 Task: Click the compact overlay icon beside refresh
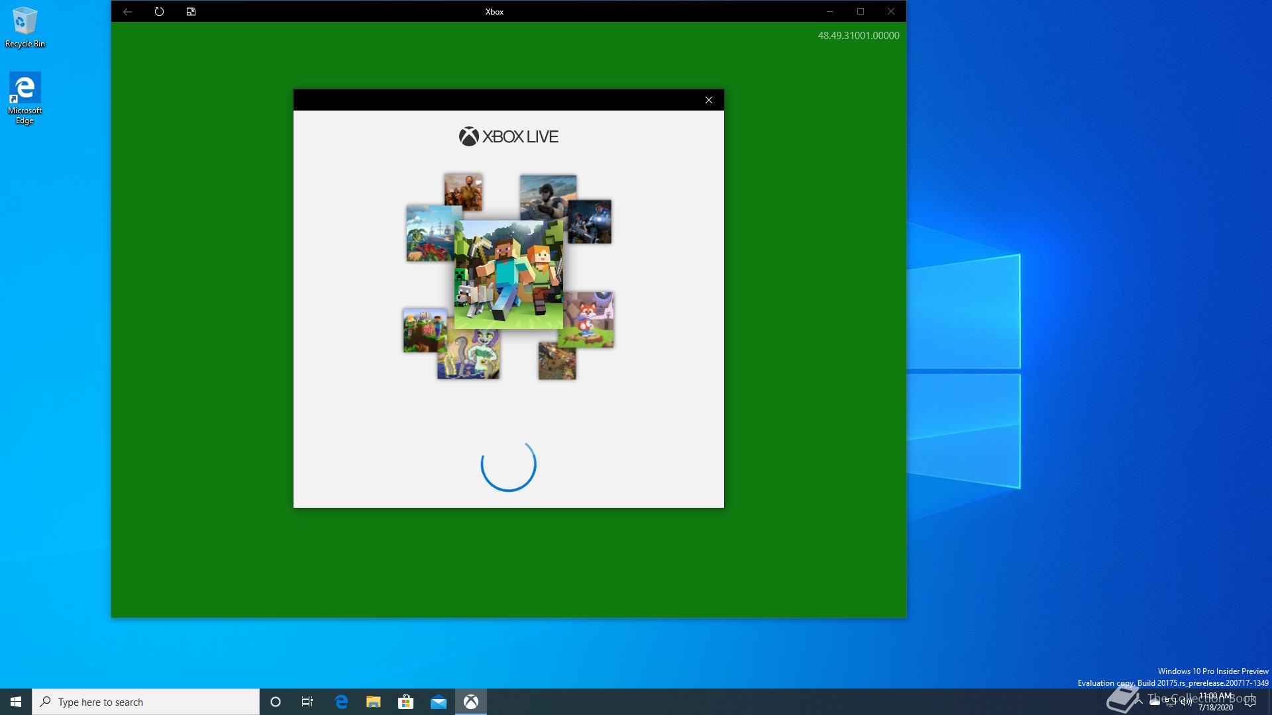[x=191, y=11]
